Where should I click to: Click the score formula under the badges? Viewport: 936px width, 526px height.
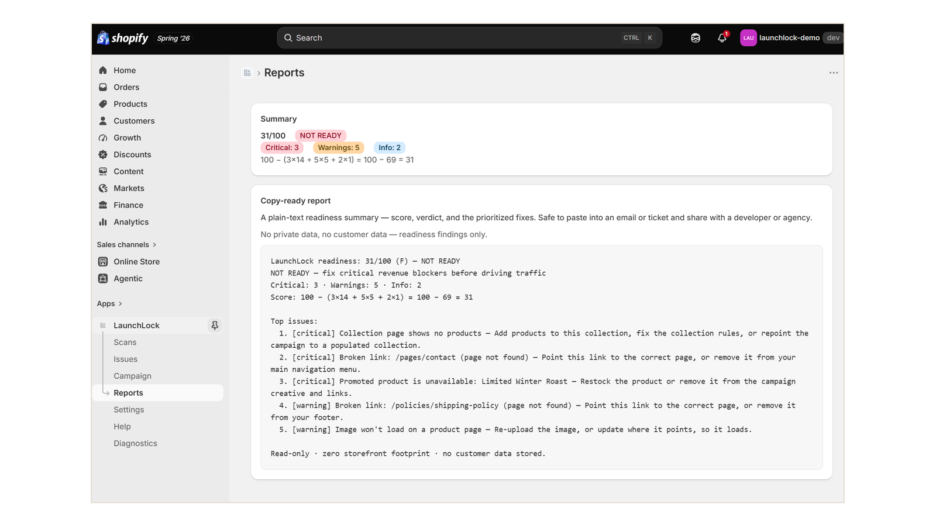(x=337, y=160)
